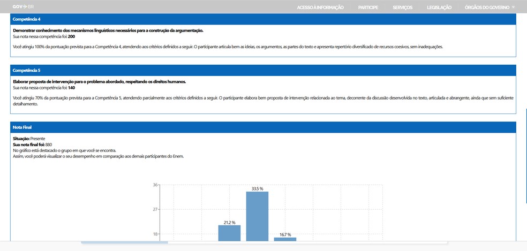This screenshot has height=251, width=527.
Task: Click the Competência 5 score value 140
Action: click(x=71, y=87)
